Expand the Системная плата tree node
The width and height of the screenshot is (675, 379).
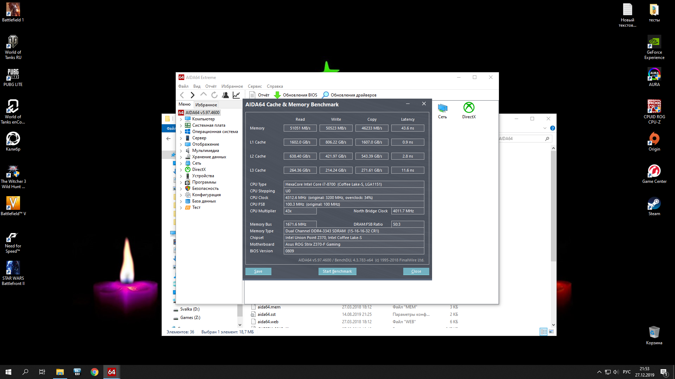181,126
